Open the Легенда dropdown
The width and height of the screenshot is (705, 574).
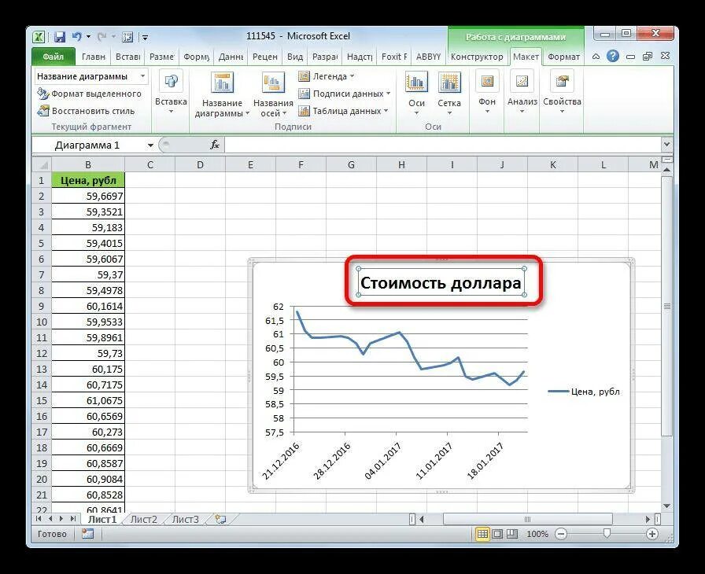tap(326, 76)
